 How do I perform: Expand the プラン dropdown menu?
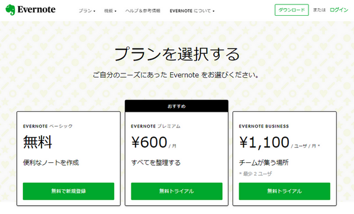87,10
